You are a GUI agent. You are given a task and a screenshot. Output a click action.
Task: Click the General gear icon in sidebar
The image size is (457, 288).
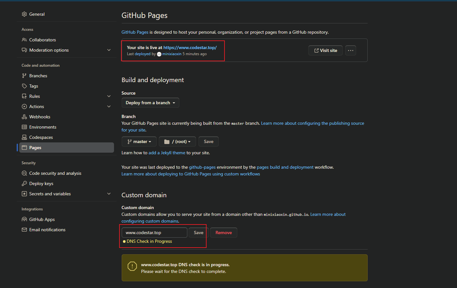coord(24,14)
